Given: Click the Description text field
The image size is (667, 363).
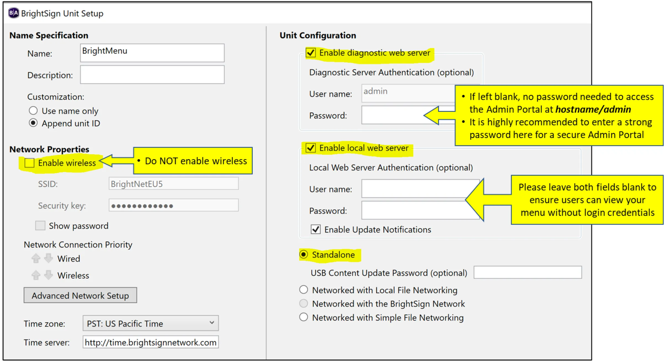Looking at the screenshot, I should click(x=152, y=74).
